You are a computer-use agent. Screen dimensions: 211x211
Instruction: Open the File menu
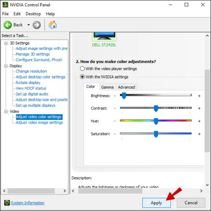pos(5,14)
